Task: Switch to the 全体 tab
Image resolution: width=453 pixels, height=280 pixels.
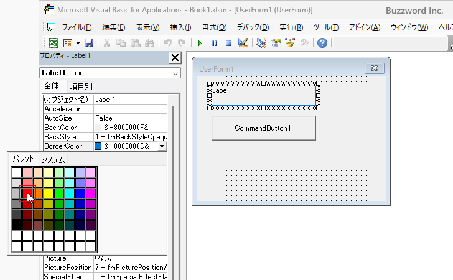Action: [52, 86]
